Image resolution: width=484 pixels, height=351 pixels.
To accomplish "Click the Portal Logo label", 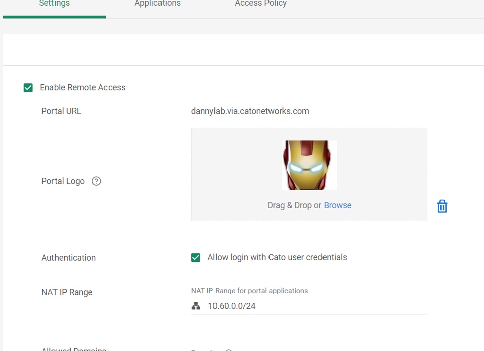I will point(63,181).
